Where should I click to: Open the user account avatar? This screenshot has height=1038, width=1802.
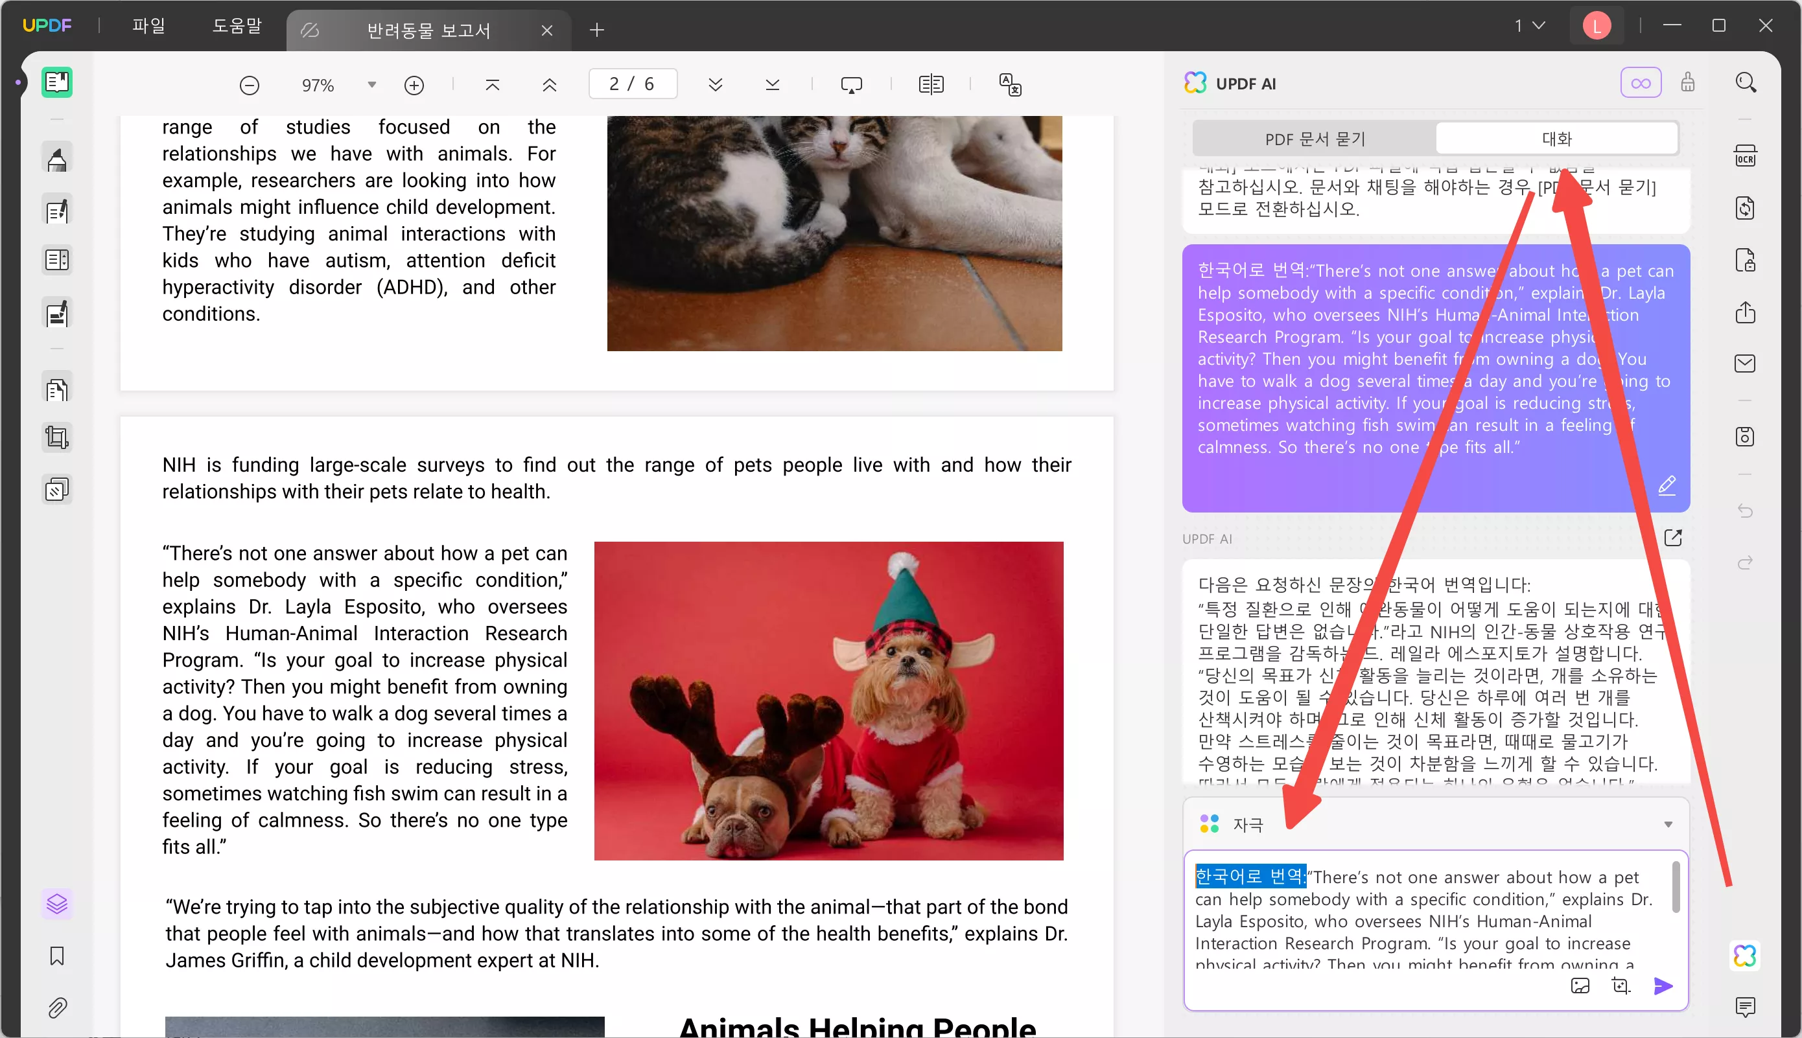tap(1597, 27)
